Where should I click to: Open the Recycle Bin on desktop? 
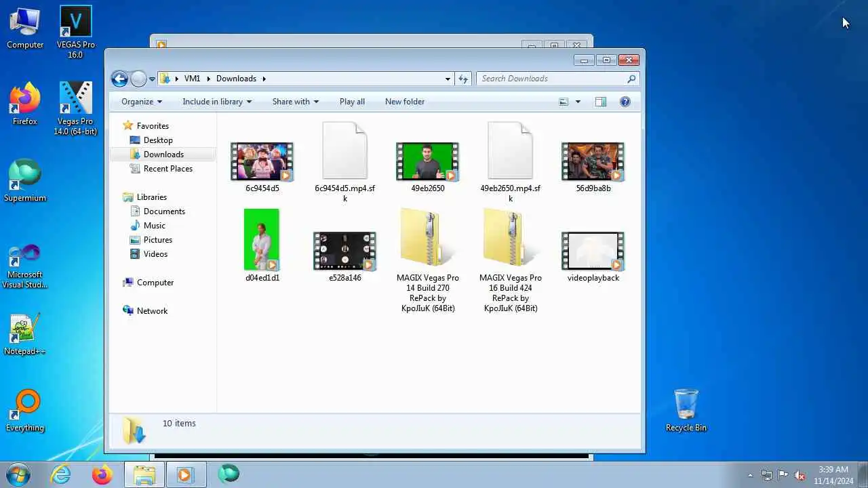pyautogui.click(x=686, y=411)
